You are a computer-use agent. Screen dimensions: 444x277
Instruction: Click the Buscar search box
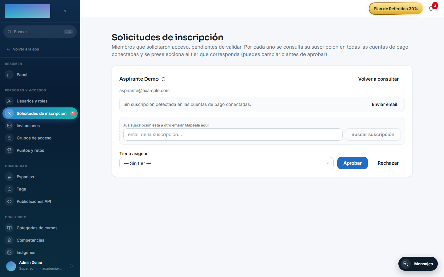[x=40, y=32]
